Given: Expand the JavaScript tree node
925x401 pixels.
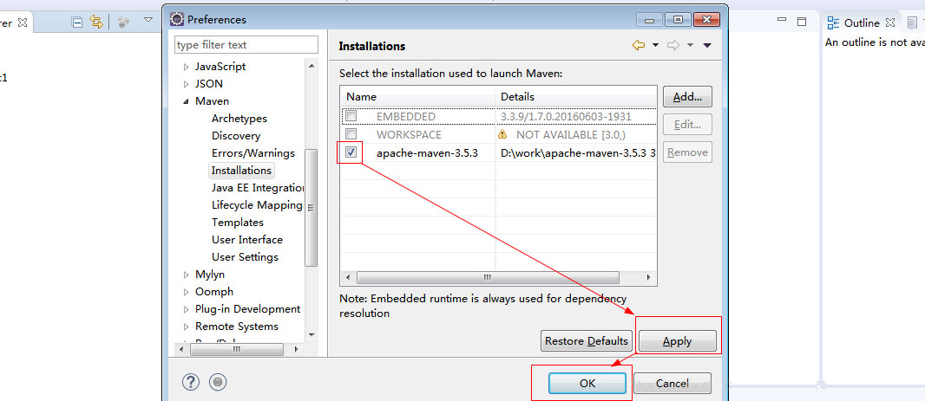Looking at the screenshot, I should pos(186,68).
